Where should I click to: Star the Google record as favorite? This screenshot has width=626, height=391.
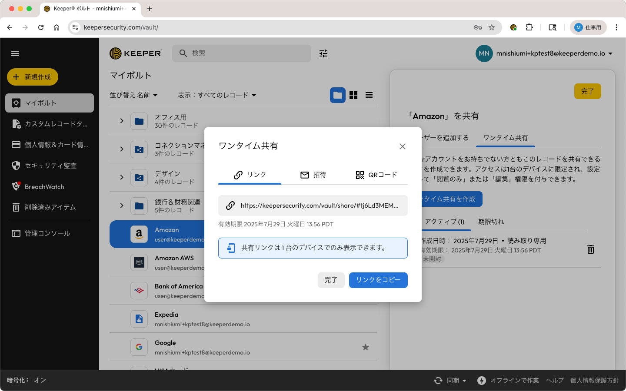click(x=366, y=347)
